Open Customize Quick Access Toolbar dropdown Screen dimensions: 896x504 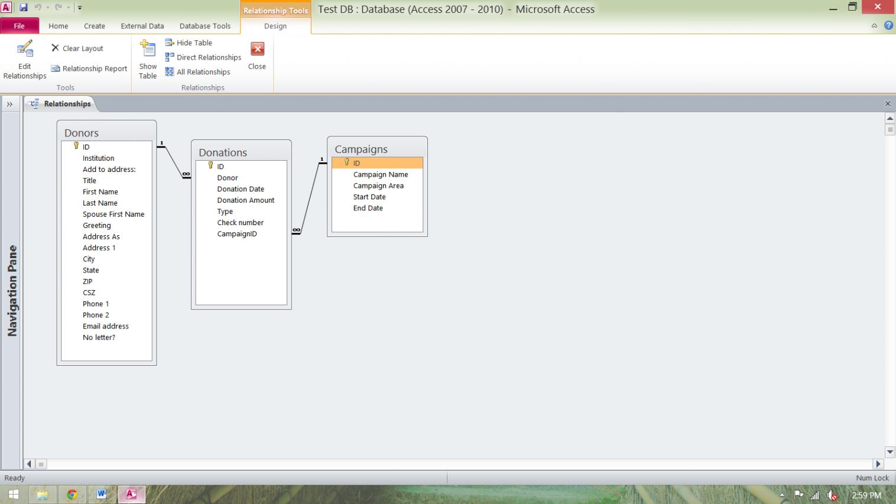80,8
